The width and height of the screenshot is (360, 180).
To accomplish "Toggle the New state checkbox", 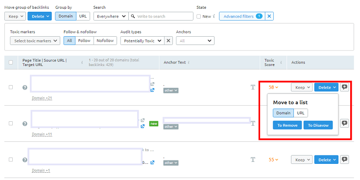I will click(199, 16).
